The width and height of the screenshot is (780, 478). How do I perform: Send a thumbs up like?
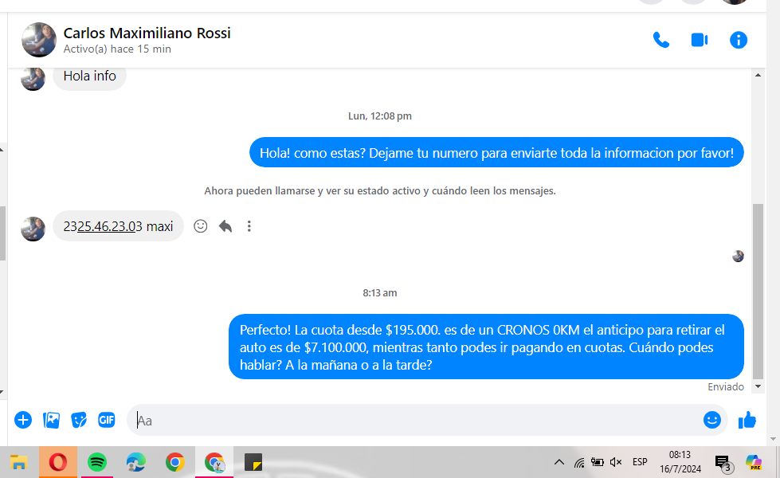(747, 420)
